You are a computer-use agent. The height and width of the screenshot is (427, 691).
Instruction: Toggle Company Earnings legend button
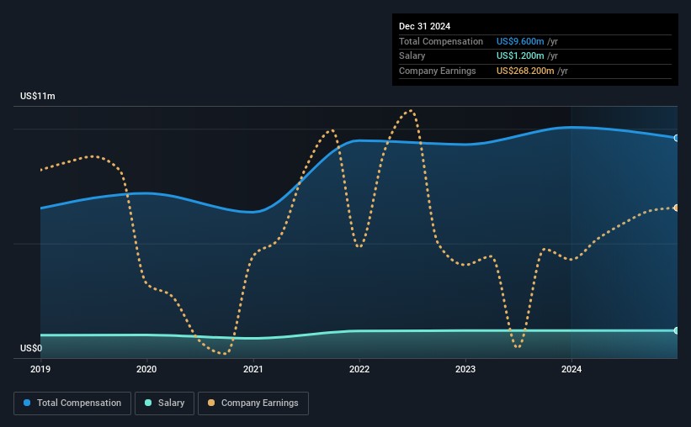pos(252,403)
